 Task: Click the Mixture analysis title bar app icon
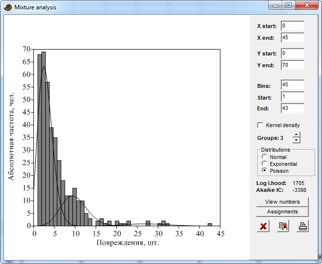click(8, 7)
